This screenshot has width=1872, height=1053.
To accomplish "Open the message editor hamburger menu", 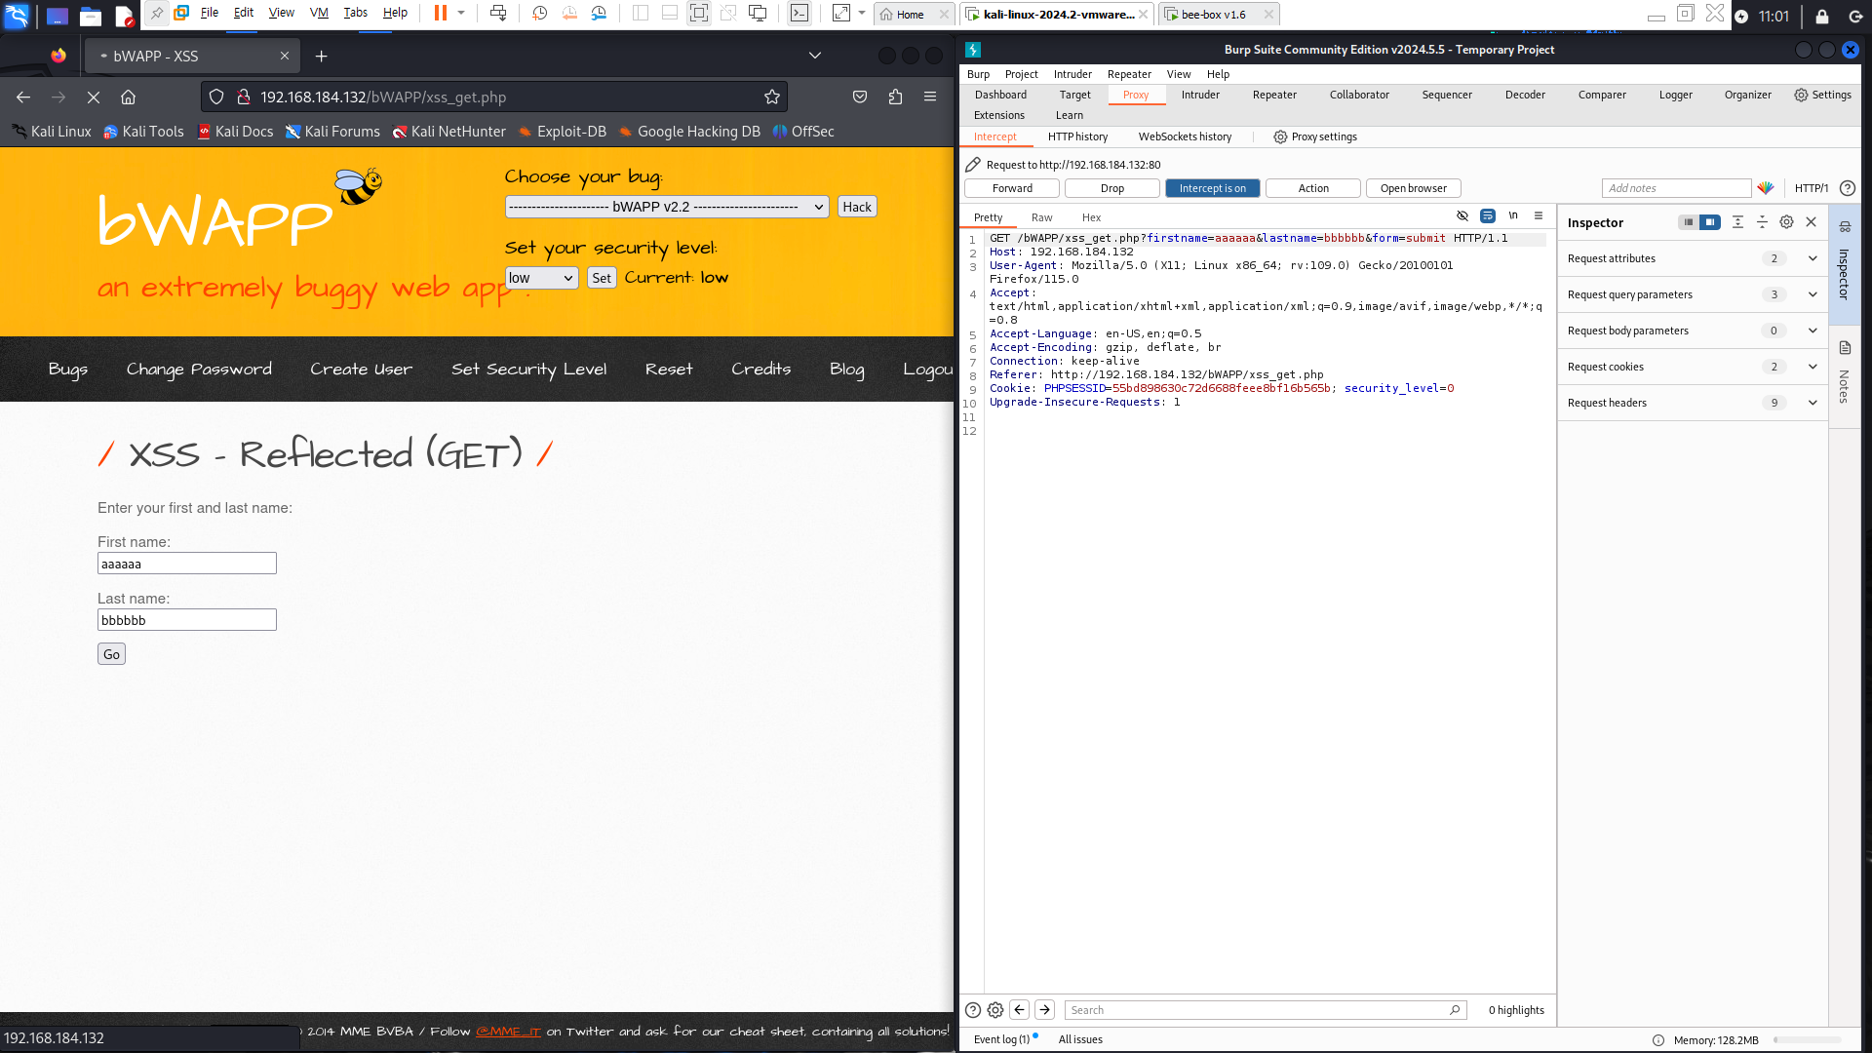I will [1539, 216].
